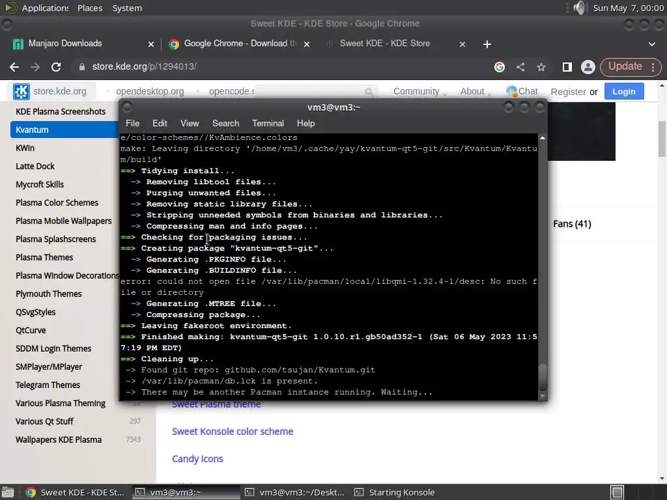Select the Plasma Themes category
Screen dimensions: 667x500
[x=44, y=258]
